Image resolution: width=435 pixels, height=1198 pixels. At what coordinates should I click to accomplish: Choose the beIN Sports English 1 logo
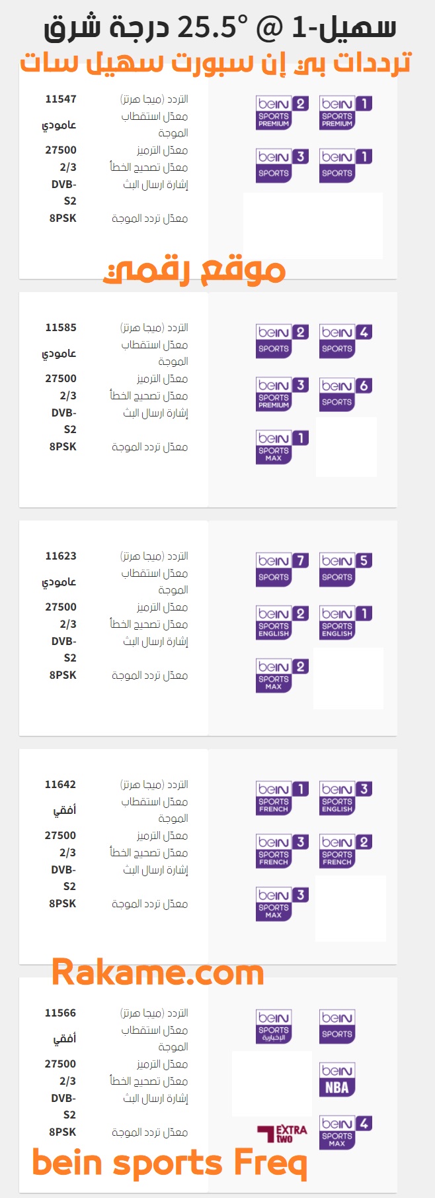[346, 623]
